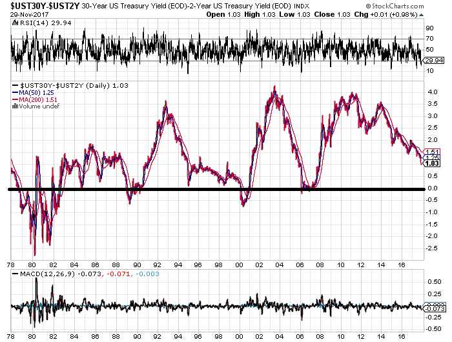Click the RSI mountain icon beside RSI(14)

point(14,21)
